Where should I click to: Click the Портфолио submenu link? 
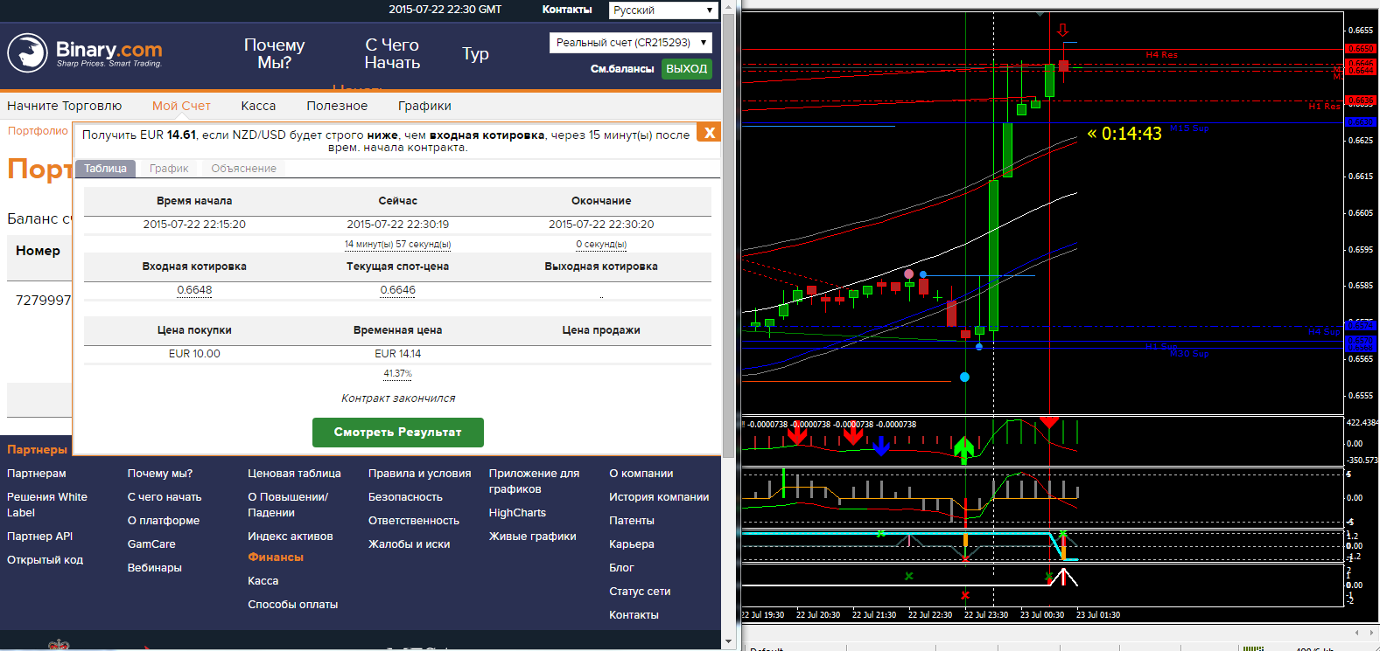pos(38,131)
